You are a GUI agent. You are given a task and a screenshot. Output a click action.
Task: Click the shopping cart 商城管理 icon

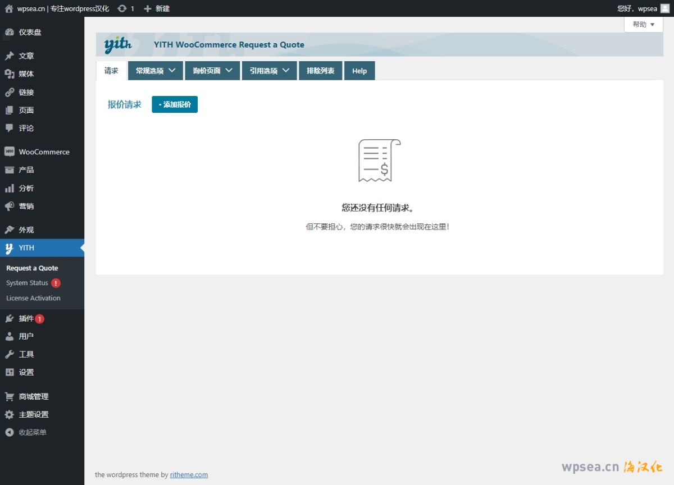[x=9, y=396]
